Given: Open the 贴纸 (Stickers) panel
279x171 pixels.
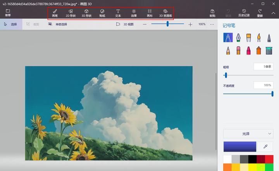Looking at the screenshot, I should tap(102, 13).
